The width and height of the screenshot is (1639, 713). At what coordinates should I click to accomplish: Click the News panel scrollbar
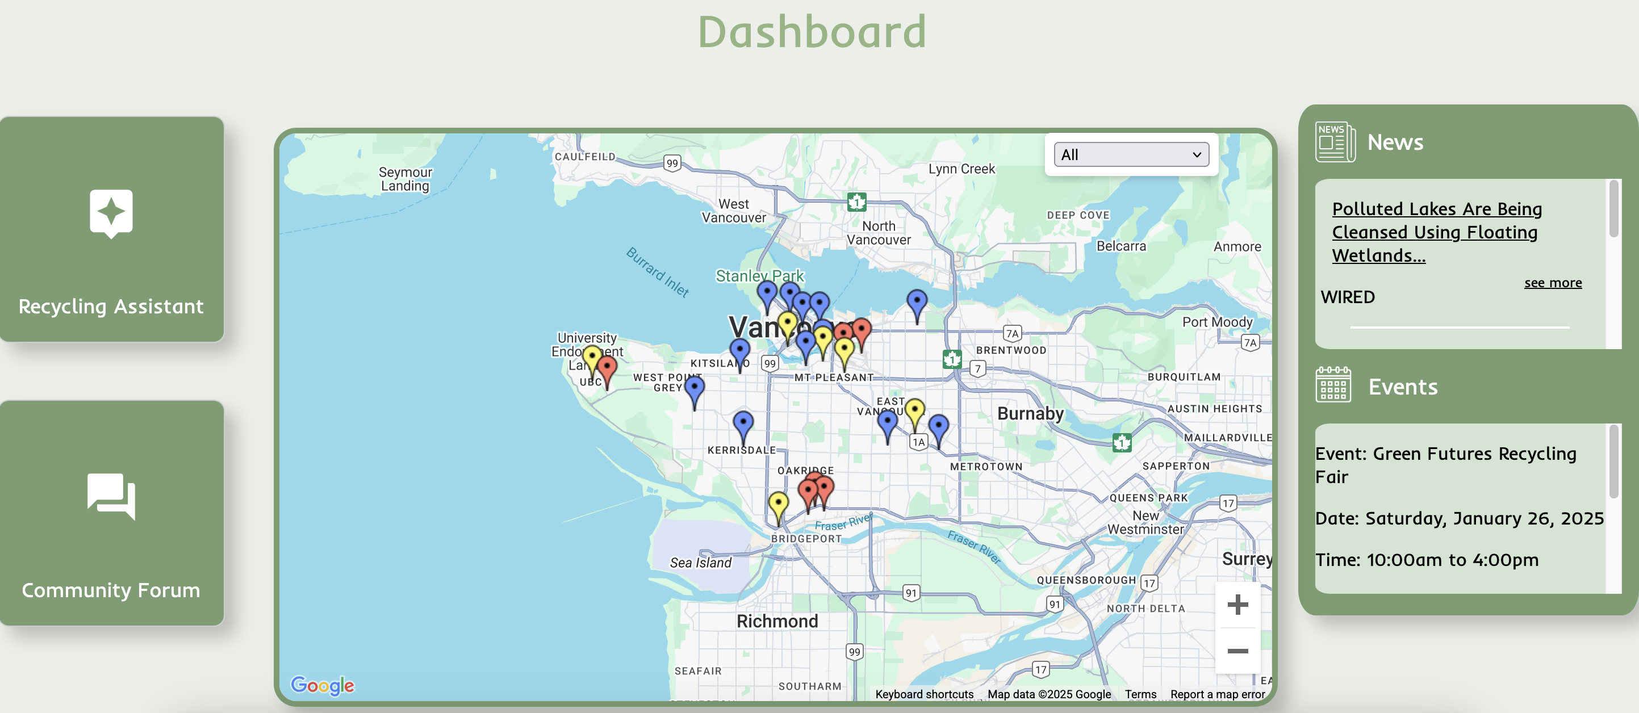[x=1613, y=210]
